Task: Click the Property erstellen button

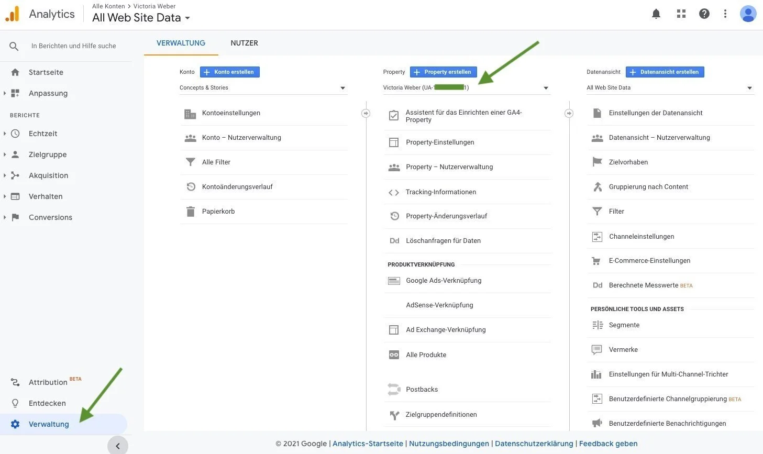Action: coord(443,72)
